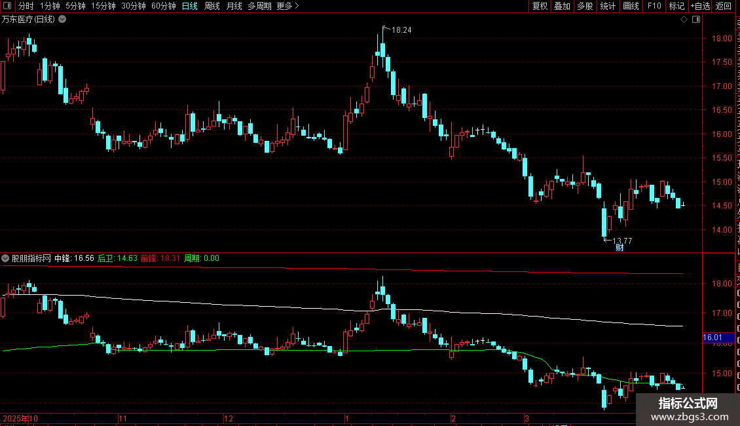Expand the 更多 periods menu
This screenshot has height=426, width=740.
pyautogui.click(x=288, y=6)
